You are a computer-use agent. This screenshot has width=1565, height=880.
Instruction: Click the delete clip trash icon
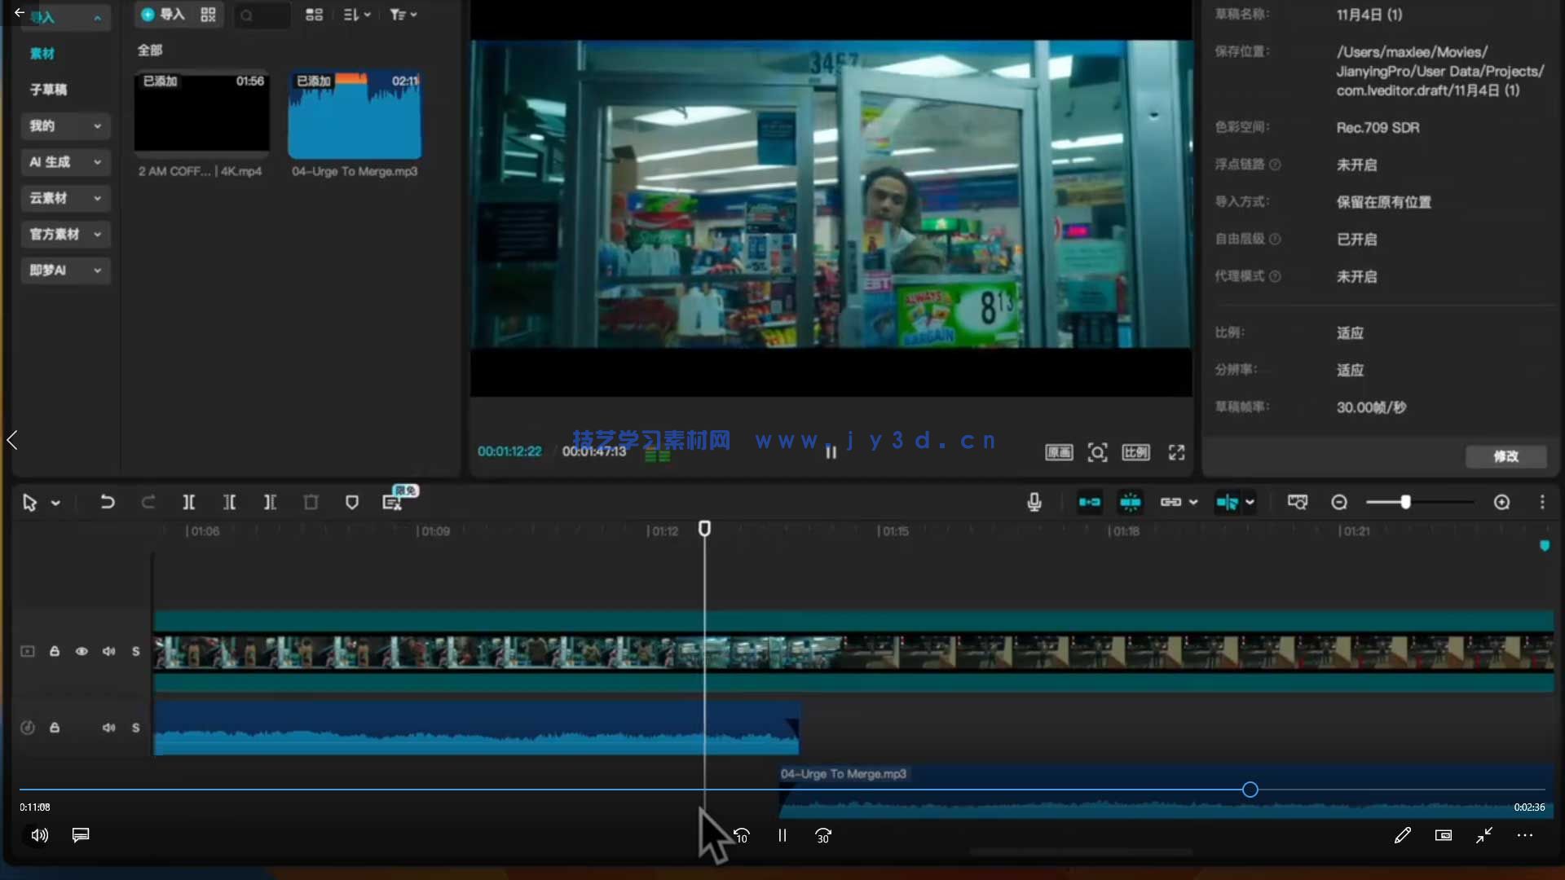[x=311, y=502]
